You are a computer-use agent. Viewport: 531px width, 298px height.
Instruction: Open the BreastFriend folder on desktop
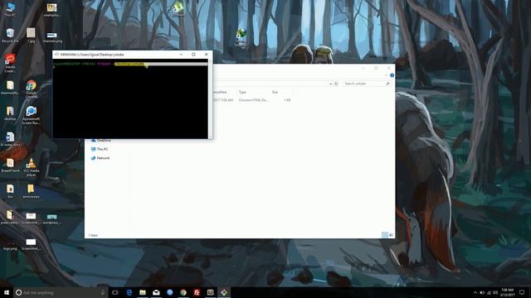tap(10, 166)
